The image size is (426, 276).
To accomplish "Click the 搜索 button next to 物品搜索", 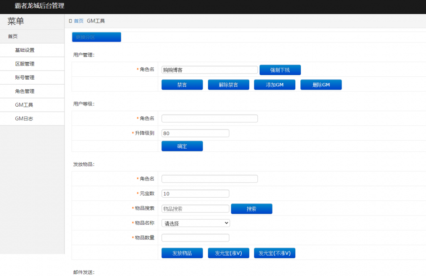I will pos(252,208).
